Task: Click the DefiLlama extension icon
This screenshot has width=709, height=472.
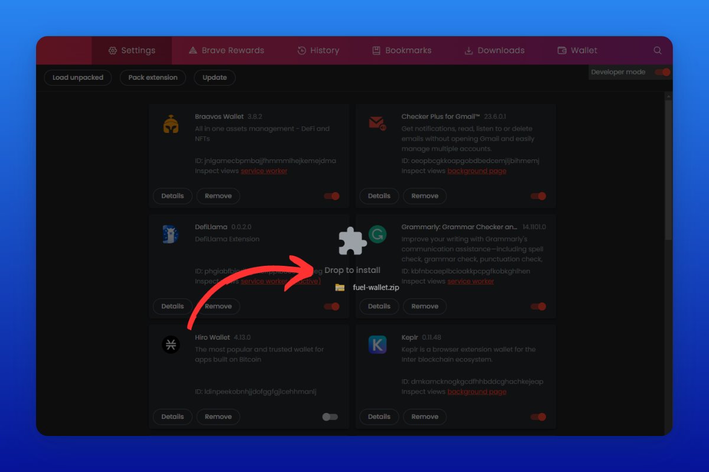Action: tap(171, 235)
